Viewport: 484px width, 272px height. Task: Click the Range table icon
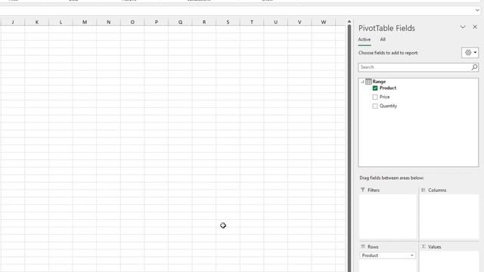click(x=368, y=82)
